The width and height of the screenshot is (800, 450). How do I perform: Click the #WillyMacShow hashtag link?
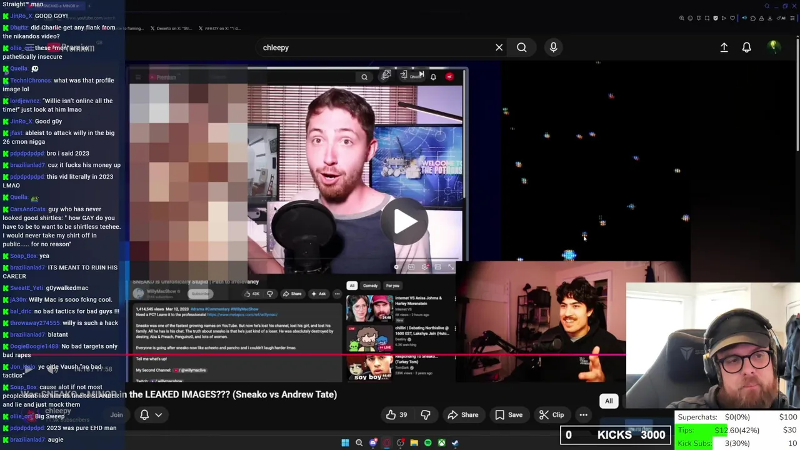(244, 309)
